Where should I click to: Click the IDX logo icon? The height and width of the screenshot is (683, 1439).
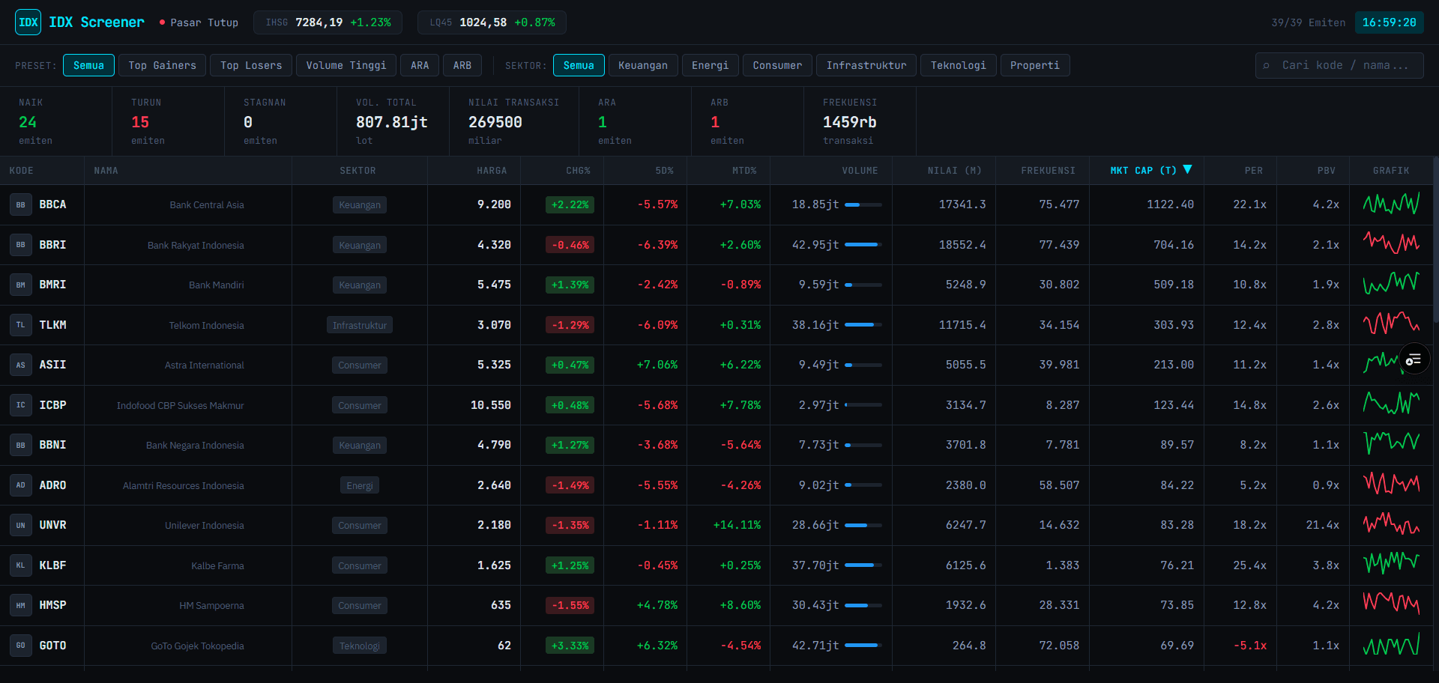(x=28, y=22)
